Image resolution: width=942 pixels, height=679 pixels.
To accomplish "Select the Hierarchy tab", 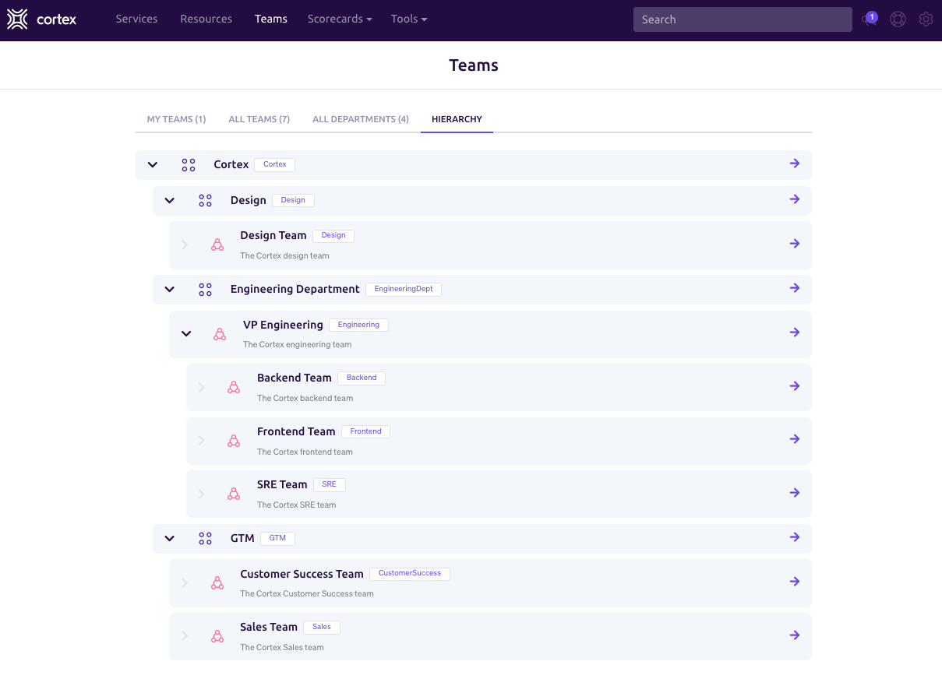I will pyautogui.click(x=457, y=119).
